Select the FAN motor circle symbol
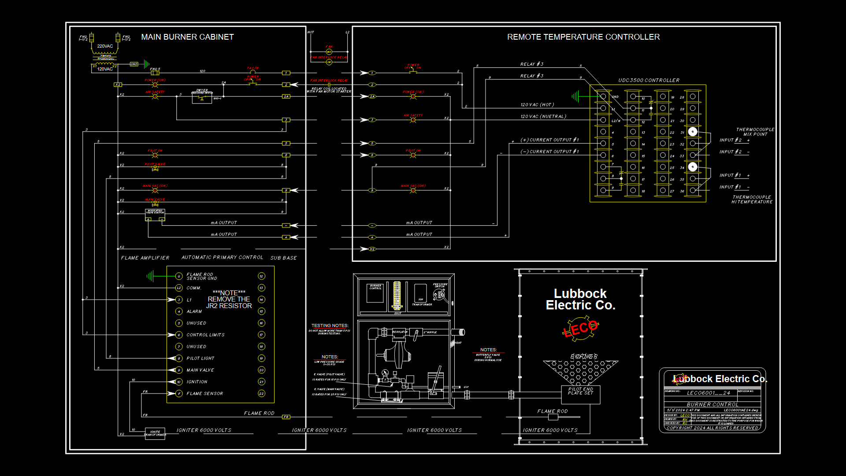846x476 pixels. pyautogui.click(x=329, y=52)
